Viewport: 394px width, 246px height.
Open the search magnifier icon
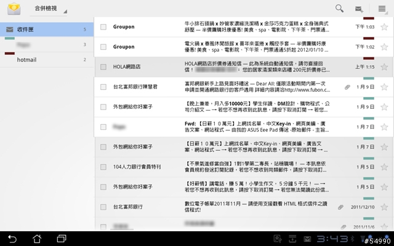(339, 8)
